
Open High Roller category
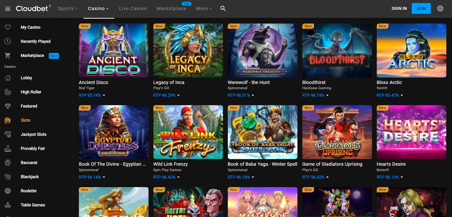31,92
